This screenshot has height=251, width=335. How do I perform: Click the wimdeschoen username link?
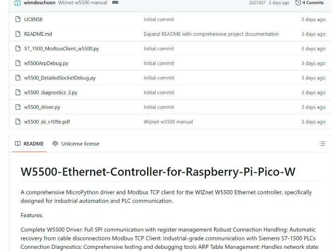(x=40, y=3)
